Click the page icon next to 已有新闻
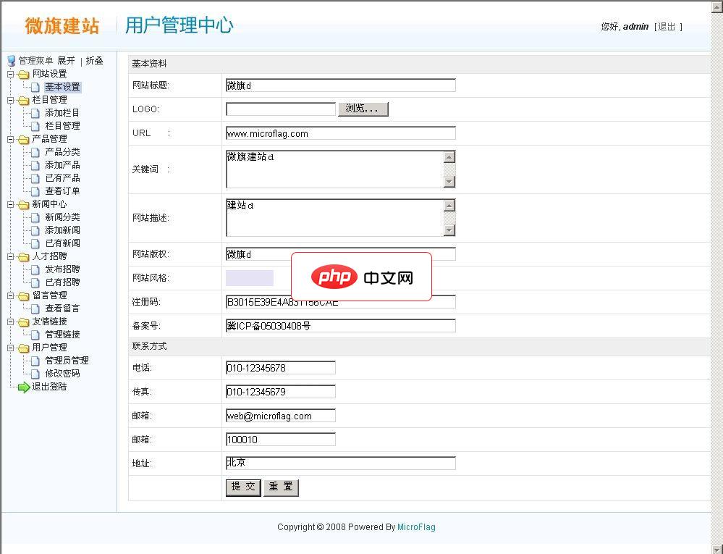The width and height of the screenshot is (723, 554). pyautogui.click(x=35, y=243)
